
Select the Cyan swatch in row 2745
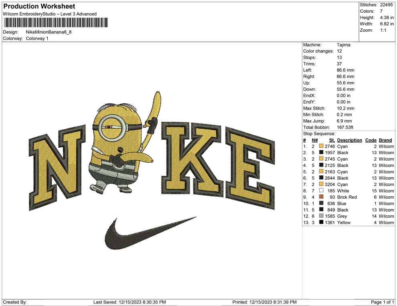click(x=321, y=159)
